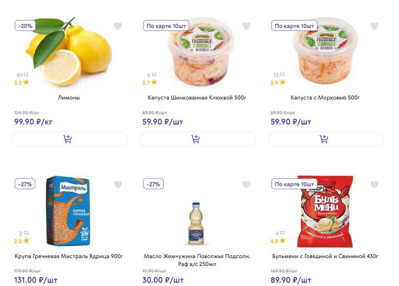Click the -20% discount badge on Лимоны
This screenshot has height=286, width=399.
pyautogui.click(x=25, y=26)
